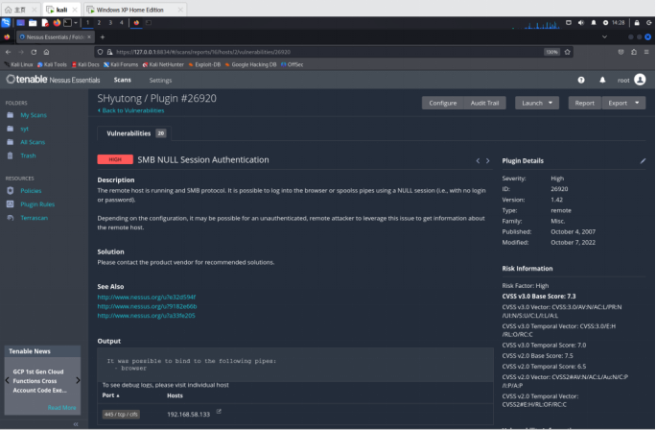The width and height of the screenshot is (656, 430).
Task: Click the Configure button
Action: click(x=443, y=103)
